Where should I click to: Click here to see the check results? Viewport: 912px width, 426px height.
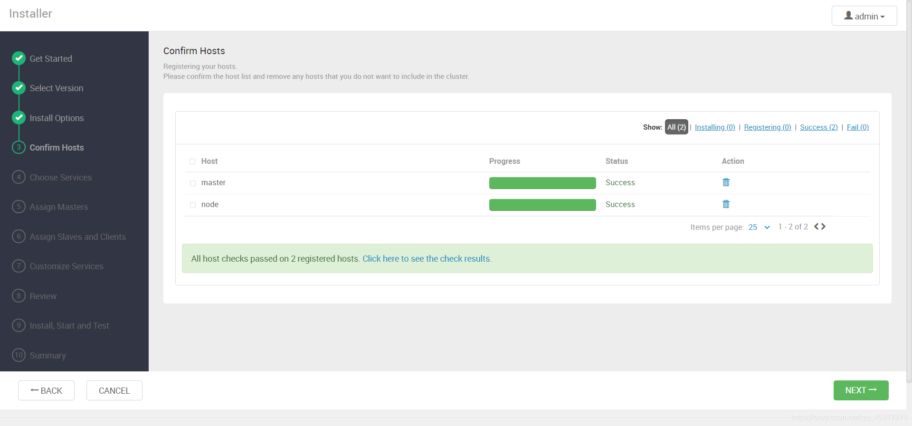point(427,259)
